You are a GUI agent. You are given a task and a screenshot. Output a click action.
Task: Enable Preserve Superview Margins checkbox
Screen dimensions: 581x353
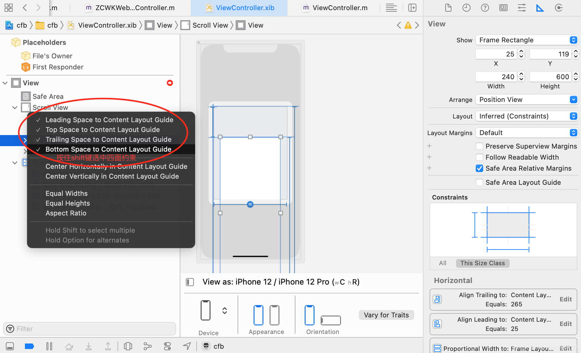[479, 146]
